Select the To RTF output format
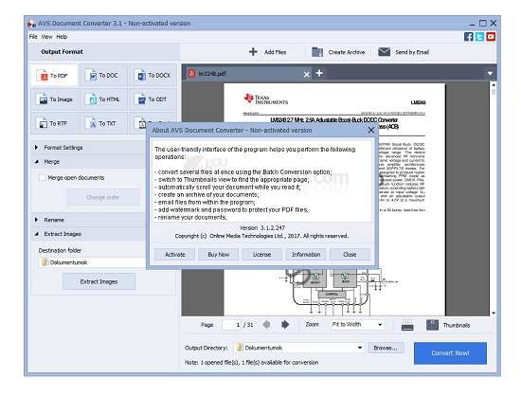This screenshot has width=521, height=395. tap(54, 123)
